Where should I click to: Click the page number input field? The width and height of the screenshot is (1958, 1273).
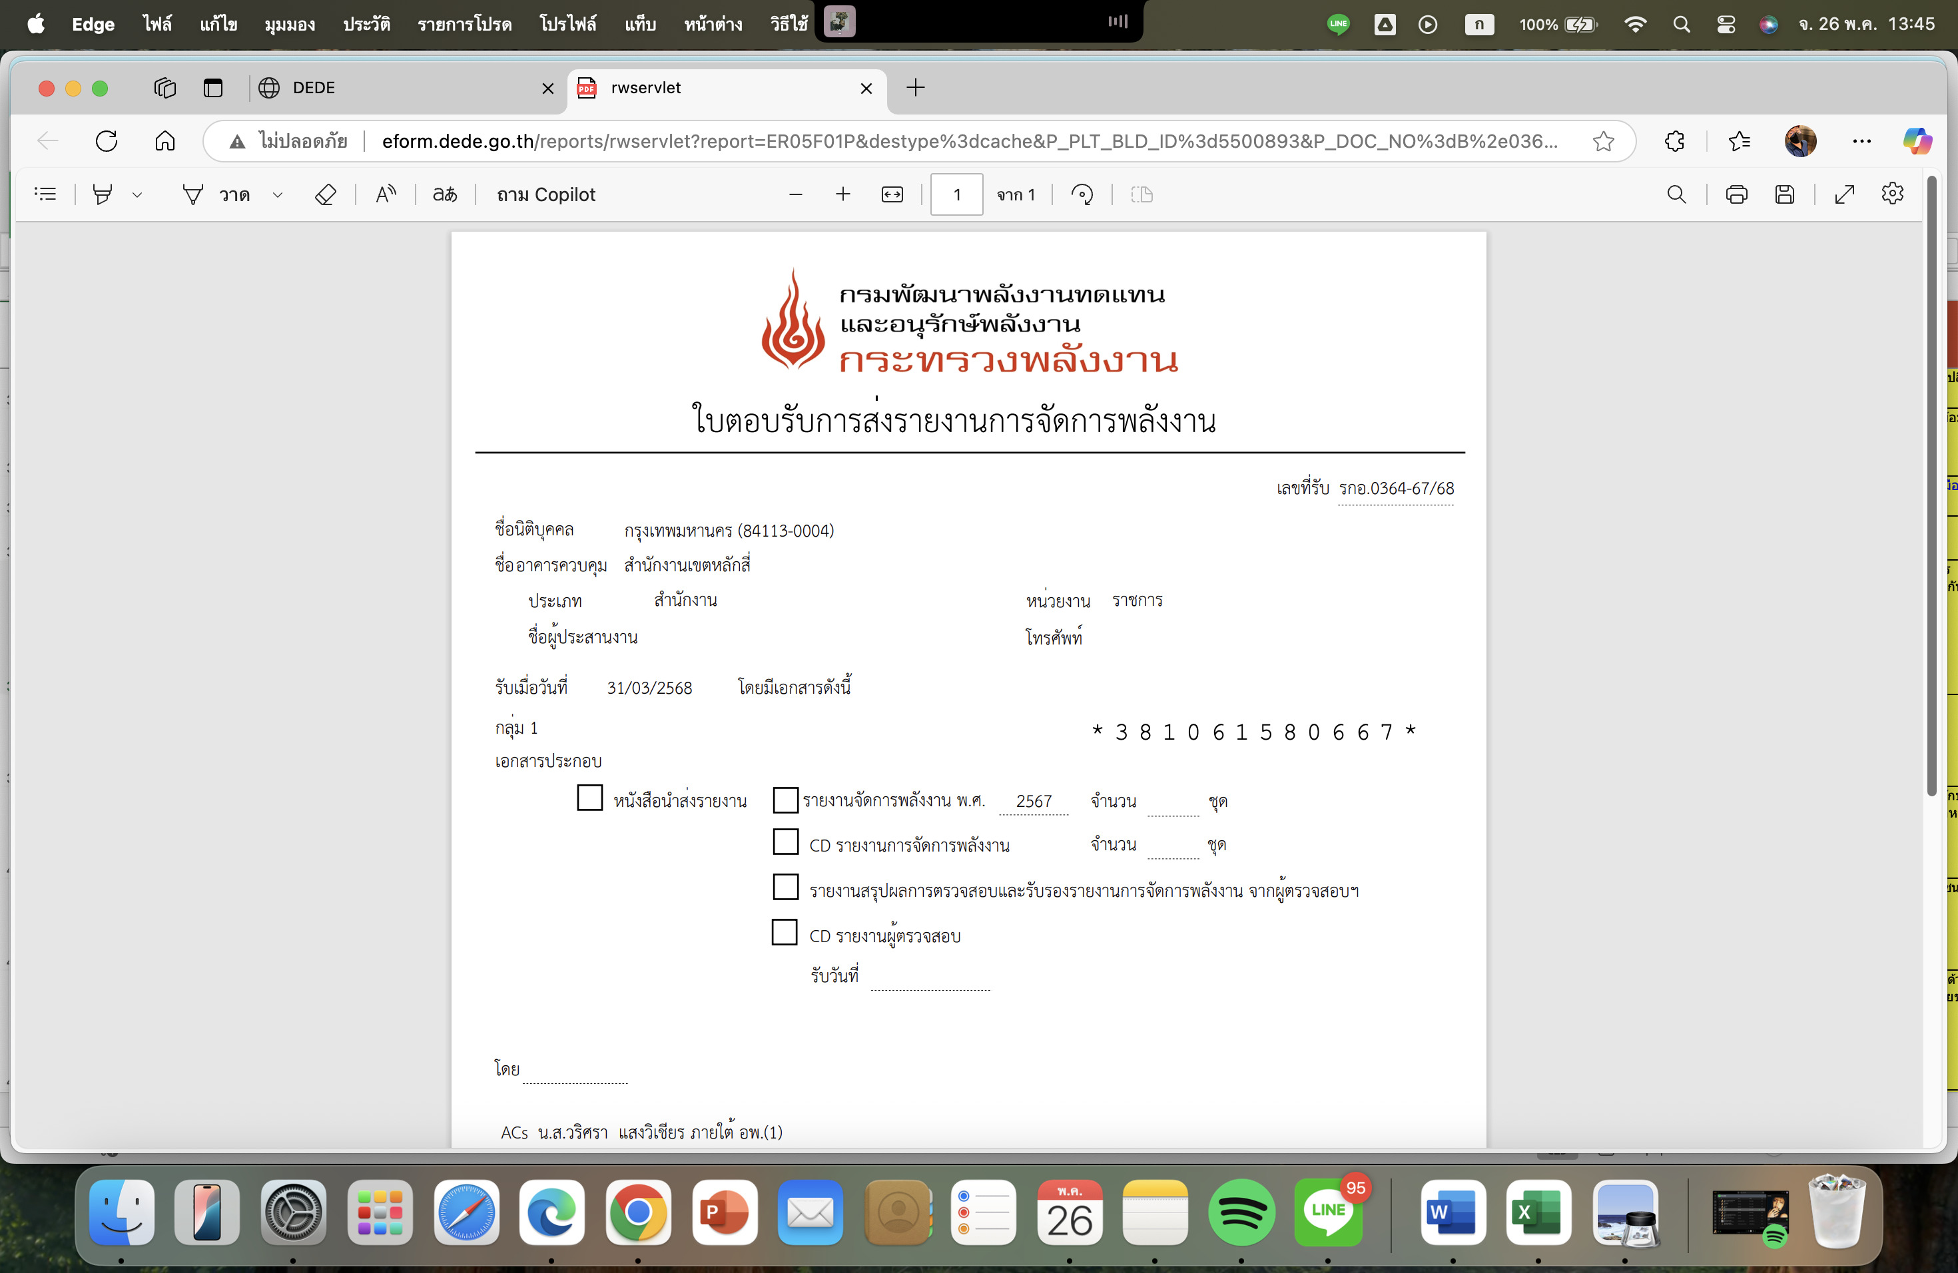point(956,194)
